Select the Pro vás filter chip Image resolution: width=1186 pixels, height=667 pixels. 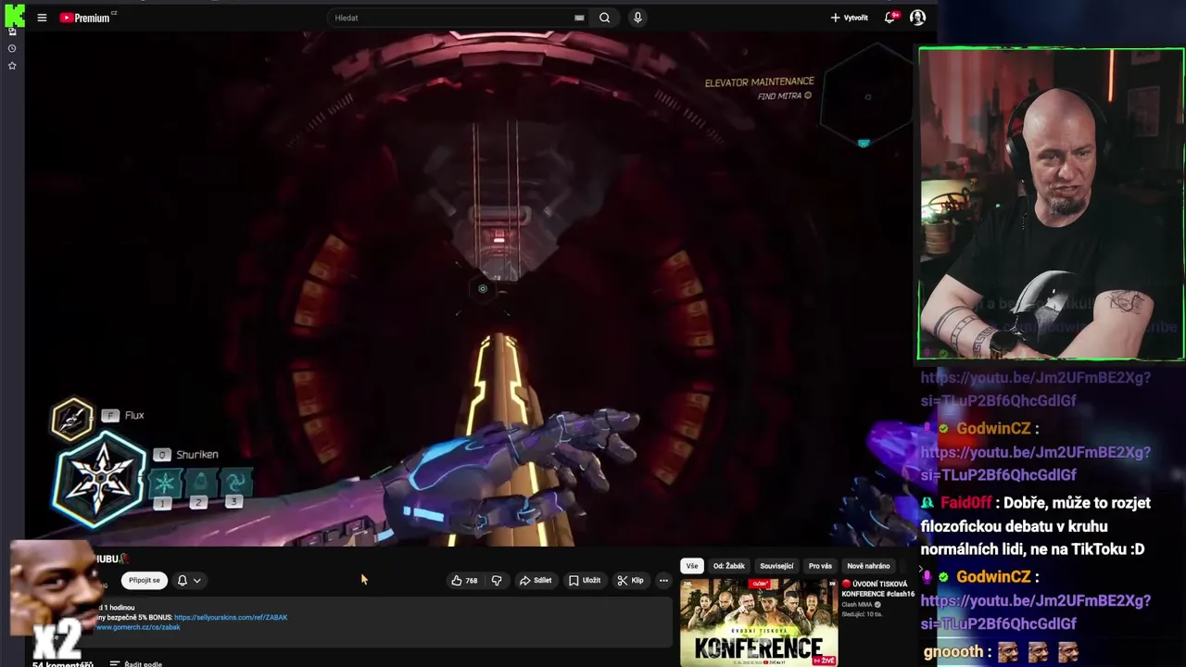820,566
